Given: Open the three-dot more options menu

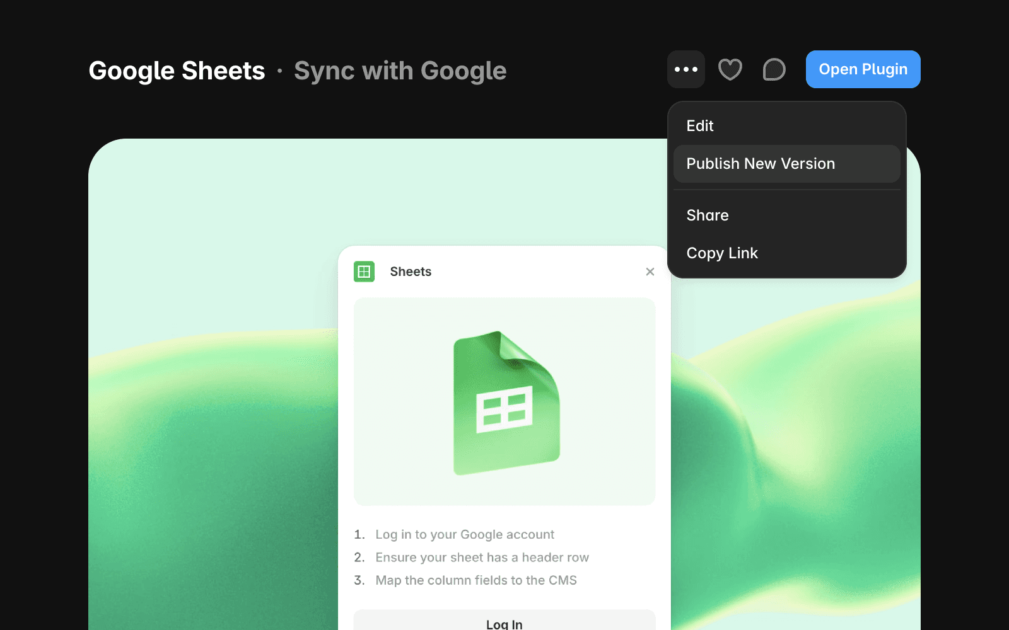Looking at the screenshot, I should (x=686, y=69).
